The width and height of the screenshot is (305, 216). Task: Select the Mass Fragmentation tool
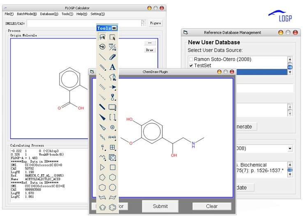point(113,47)
